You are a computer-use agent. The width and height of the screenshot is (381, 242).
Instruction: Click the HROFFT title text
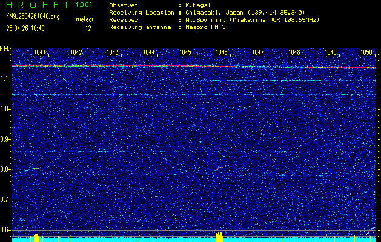click(38, 5)
